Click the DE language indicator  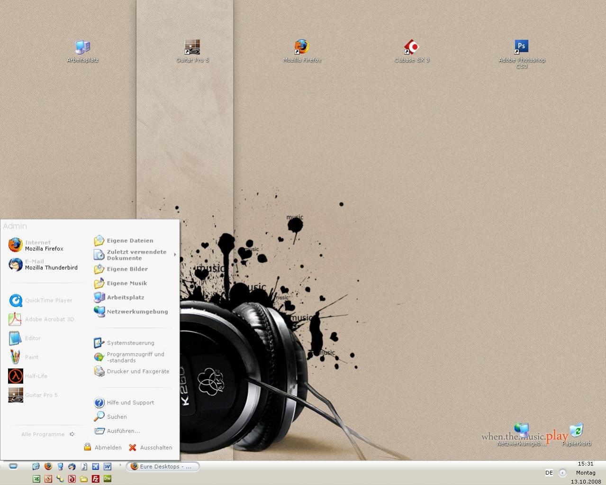pyautogui.click(x=549, y=473)
